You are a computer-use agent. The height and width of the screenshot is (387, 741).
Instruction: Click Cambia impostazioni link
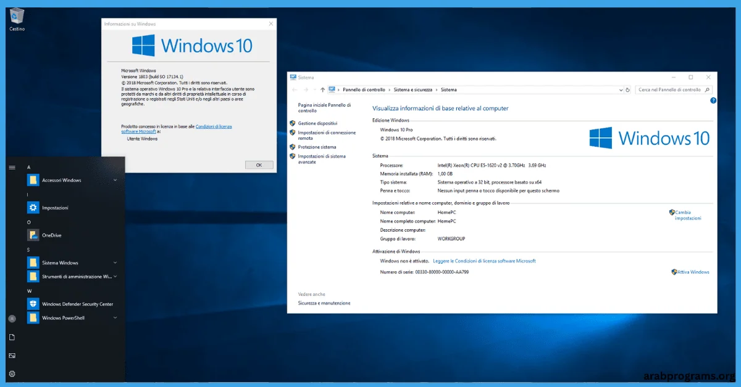(x=688, y=215)
